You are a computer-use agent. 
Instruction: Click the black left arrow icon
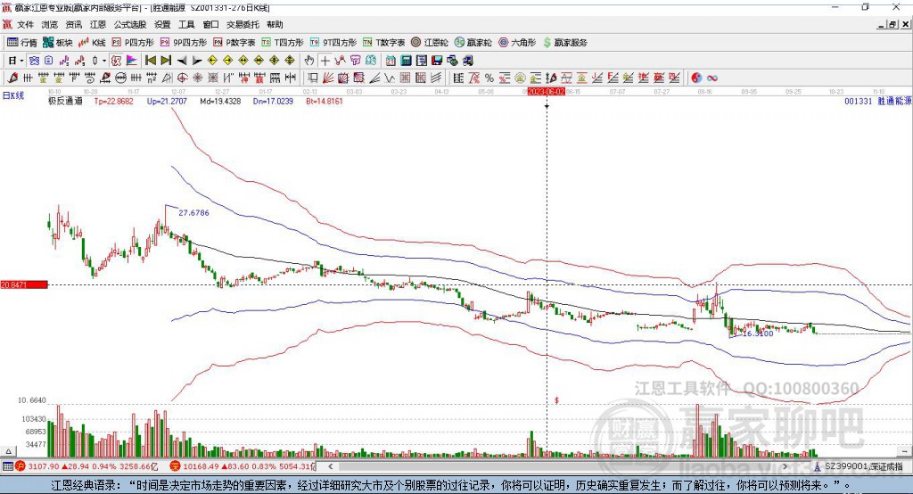pos(182,61)
